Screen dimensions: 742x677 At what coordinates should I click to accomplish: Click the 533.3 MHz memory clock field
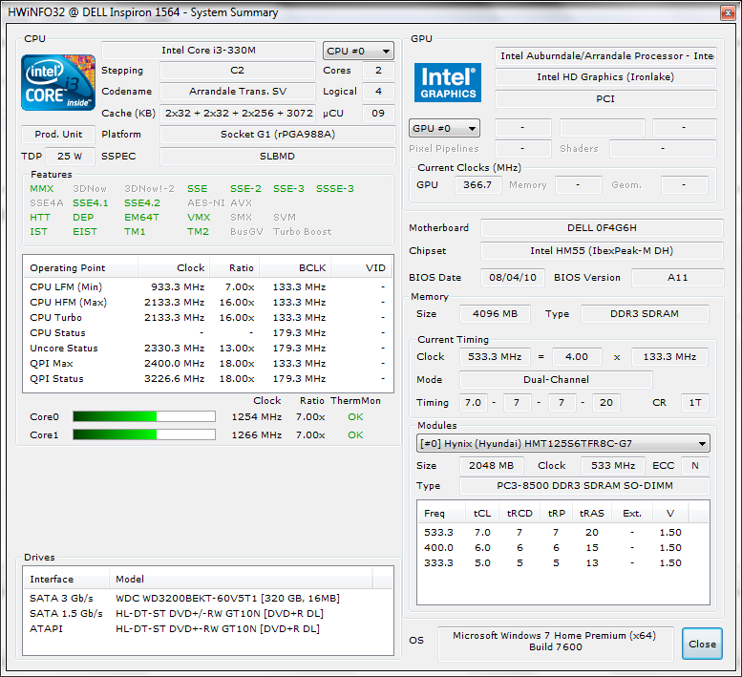coord(495,357)
